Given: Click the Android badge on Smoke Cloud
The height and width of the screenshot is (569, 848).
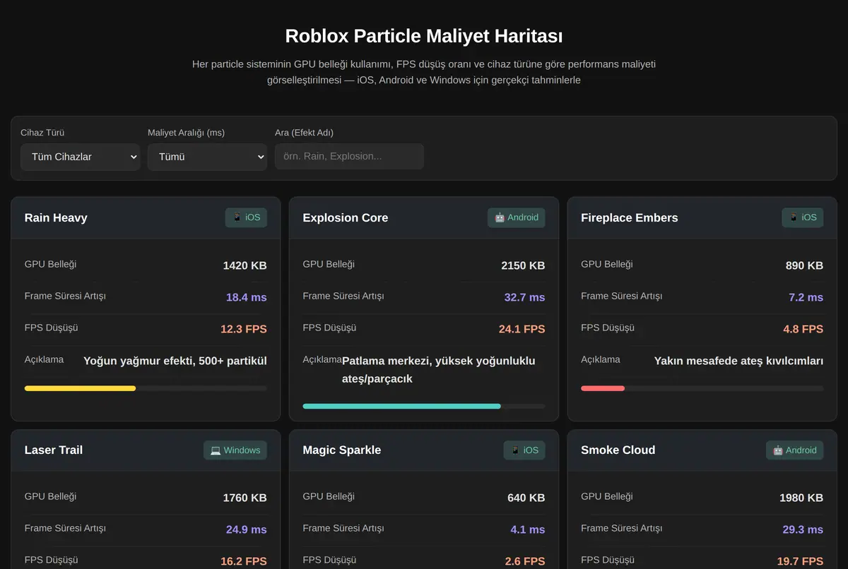Looking at the screenshot, I should (794, 450).
